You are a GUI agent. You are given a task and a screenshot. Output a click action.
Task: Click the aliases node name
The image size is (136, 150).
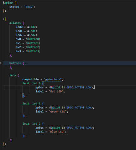click(x=15, y=23)
